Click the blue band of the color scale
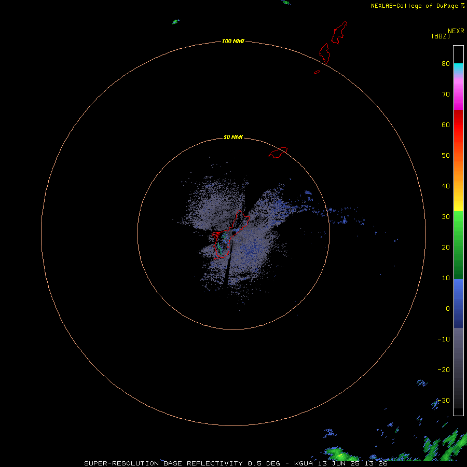This screenshot has width=467, height=467. click(458, 304)
